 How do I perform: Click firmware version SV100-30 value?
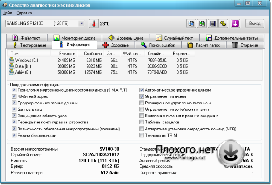pyautogui.click(x=109, y=149)
